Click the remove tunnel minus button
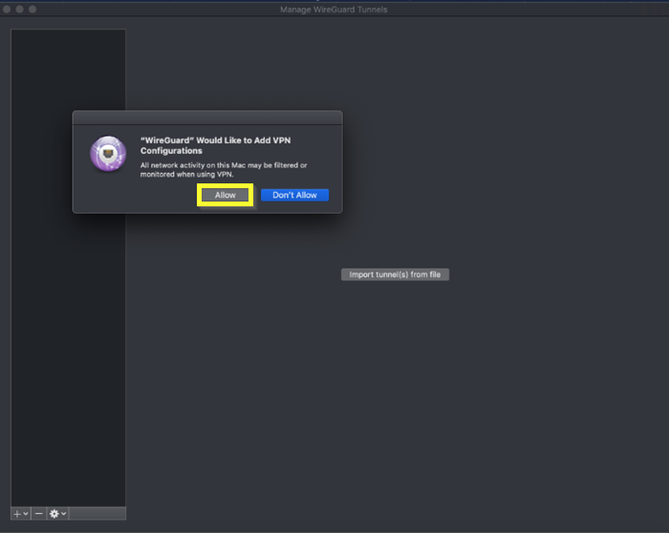669x533 pixels. [x=38, y=514]
